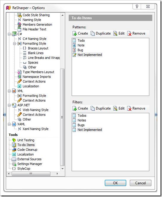Duplicate the selected filter
This screenshot has height=197, width=162.
click(100, 108)
